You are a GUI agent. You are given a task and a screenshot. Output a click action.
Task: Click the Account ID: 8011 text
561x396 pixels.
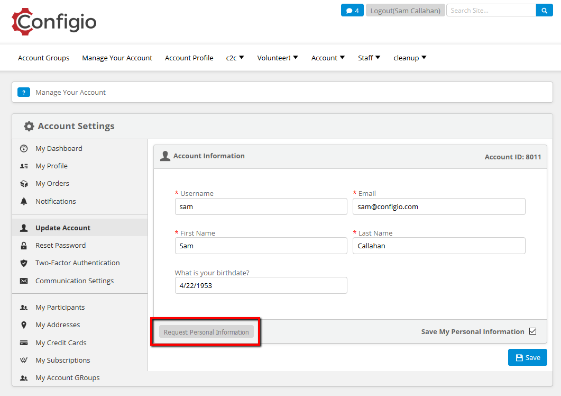(513, 157)
